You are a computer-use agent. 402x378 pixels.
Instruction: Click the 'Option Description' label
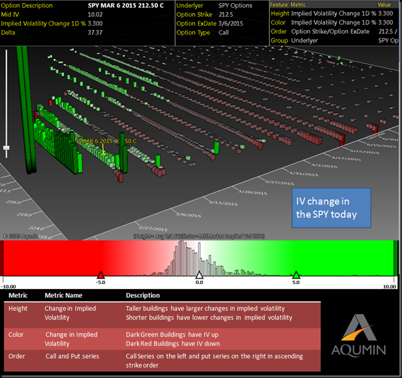(27, 6)
